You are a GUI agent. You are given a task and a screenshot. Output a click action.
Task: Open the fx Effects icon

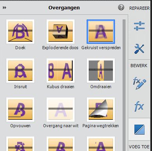[x=139, y=106]
